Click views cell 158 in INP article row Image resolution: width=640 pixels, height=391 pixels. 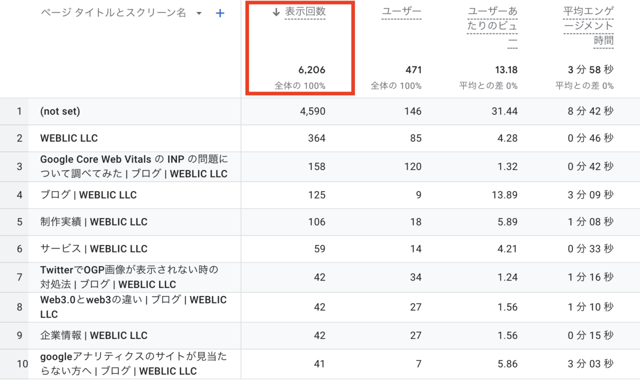(x=316, y=166)
